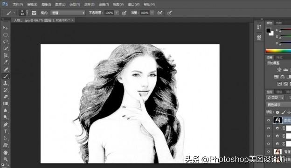
Task: Enable pressure for opacity icon
Action: click(124, 13)
